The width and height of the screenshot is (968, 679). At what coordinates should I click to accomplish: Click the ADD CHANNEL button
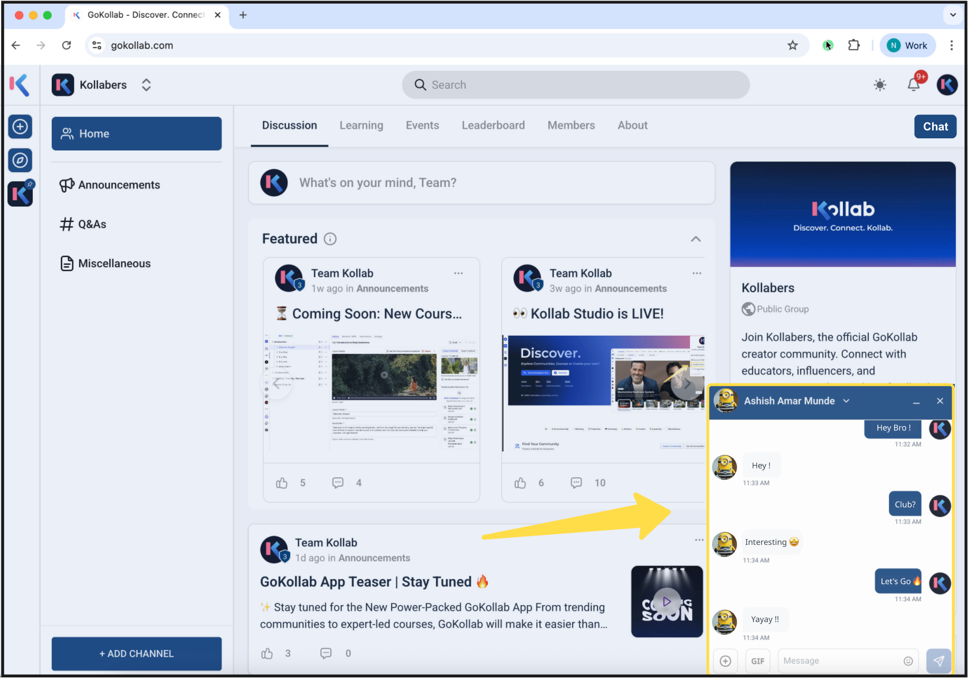pyautogui.click(x=137, y=654)
